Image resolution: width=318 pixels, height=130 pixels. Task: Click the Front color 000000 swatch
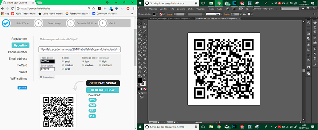47,61
